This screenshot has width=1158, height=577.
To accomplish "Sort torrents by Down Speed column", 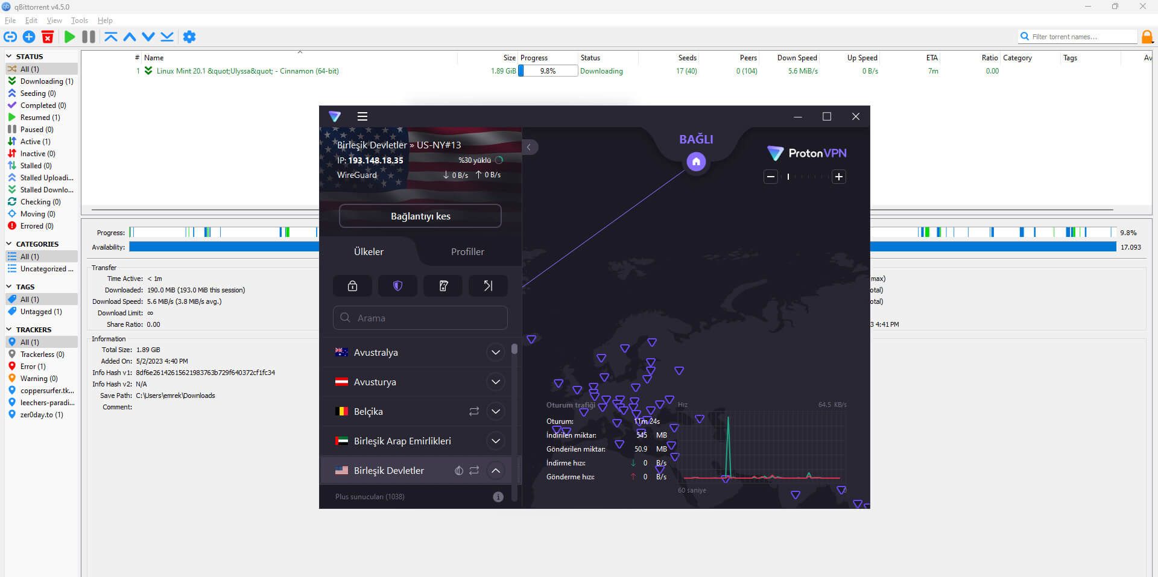I will (x=797, y=58).
